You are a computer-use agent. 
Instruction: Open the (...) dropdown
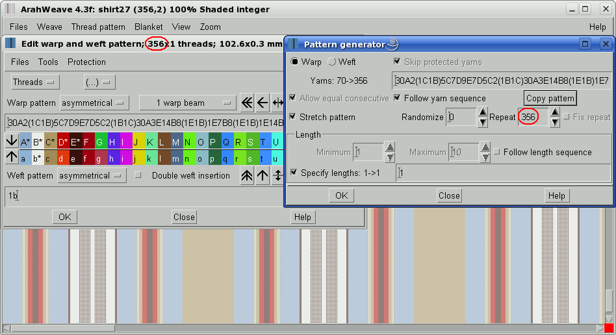pos(99,82)
